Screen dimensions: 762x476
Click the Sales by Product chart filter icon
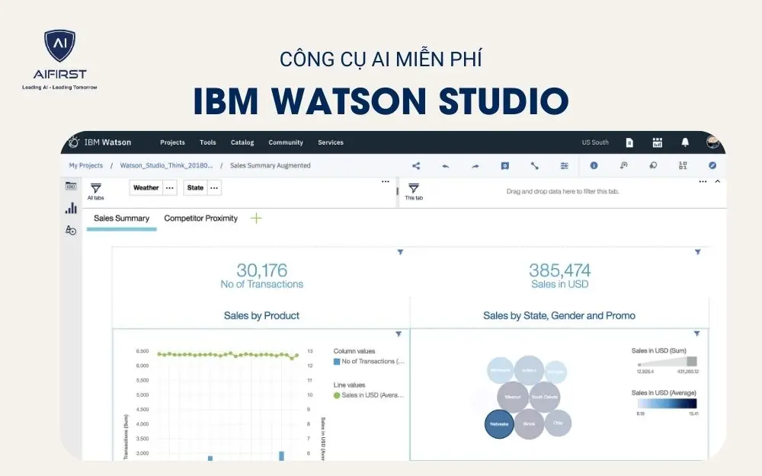(399, 334)
